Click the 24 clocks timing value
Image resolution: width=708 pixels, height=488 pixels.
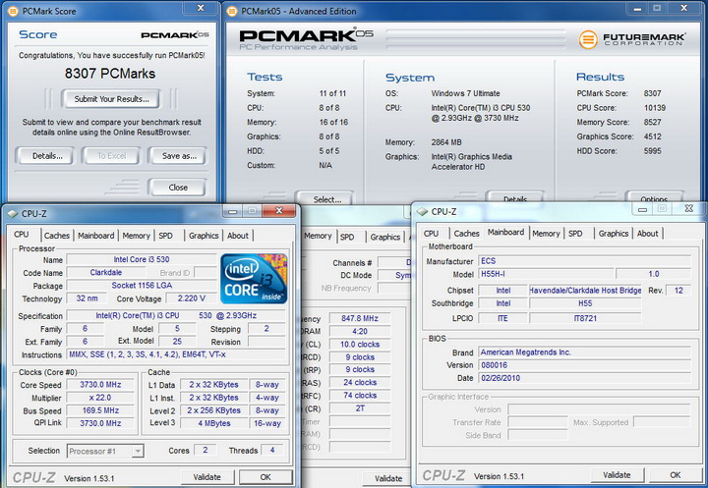click(x=360, y=383)
